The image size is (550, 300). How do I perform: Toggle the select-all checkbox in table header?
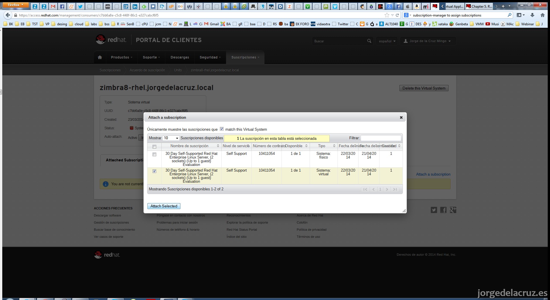[x=154, y=147]
